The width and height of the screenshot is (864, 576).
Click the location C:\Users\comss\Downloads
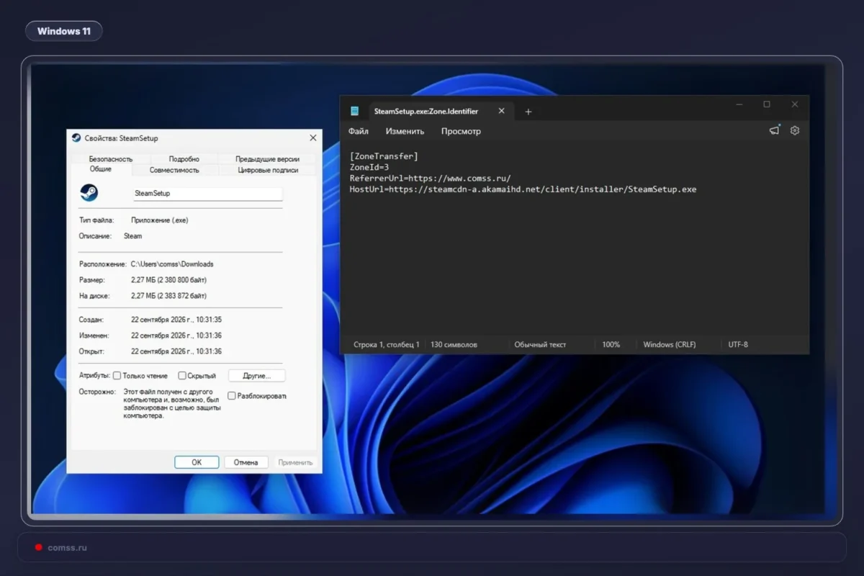pyautogui.click(x=172, y=264)
